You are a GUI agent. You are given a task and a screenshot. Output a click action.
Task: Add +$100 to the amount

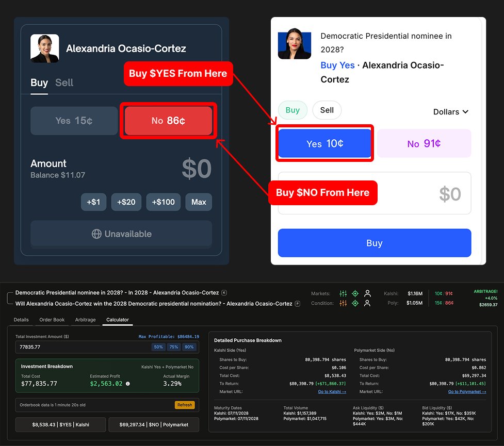click(164, 202)
